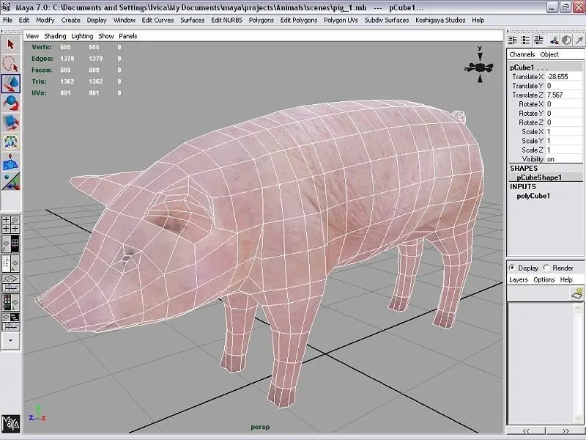This screenshot has width=586, height=440.
Task: Click the pCube1 object name header
Action: tap(546, 67)
